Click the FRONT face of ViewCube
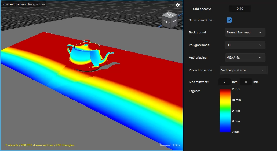This screenshot has height=151, width=277. (x=166, y=22)
